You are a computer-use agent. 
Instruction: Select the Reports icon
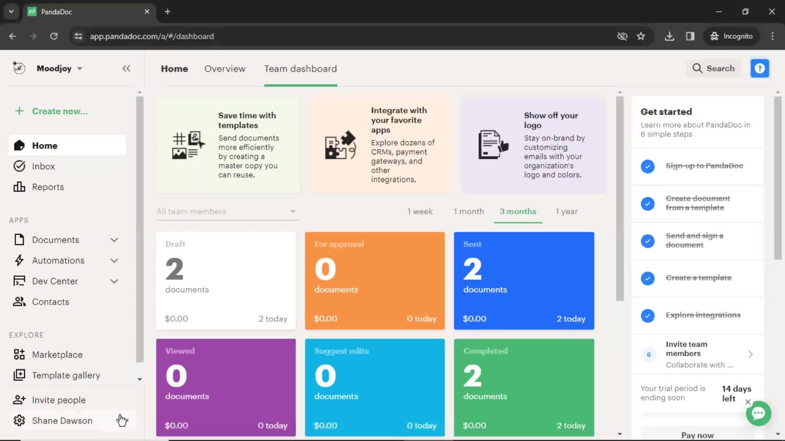click(x=19, y=187)
